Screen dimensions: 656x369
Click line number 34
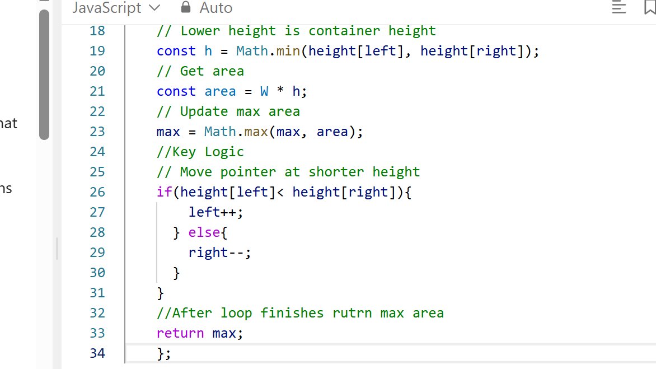pyautogui.click(x=97, y=353)
